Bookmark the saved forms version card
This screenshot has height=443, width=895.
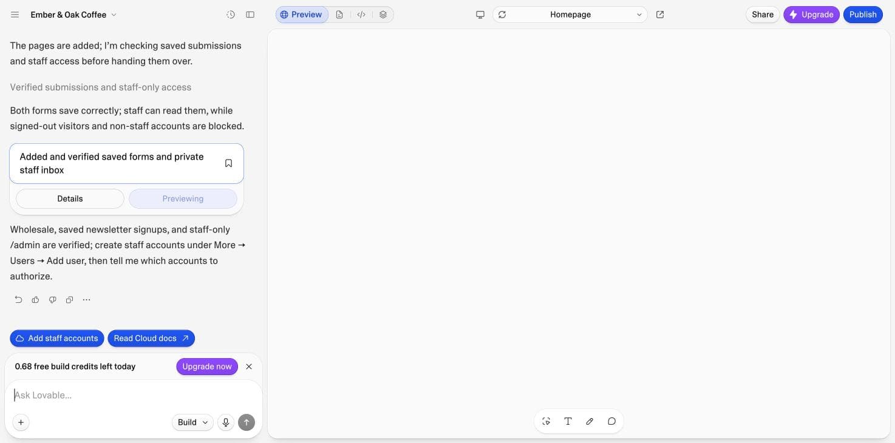(229, 163)
